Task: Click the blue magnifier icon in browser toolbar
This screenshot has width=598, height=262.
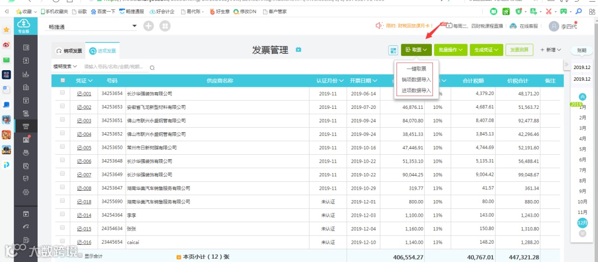Action: click(x=579, y=12)
